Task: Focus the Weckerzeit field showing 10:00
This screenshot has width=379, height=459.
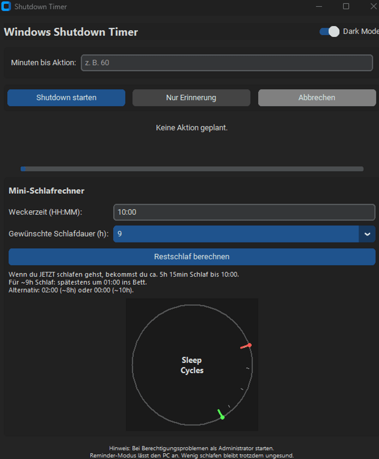Action: (244, 212)
